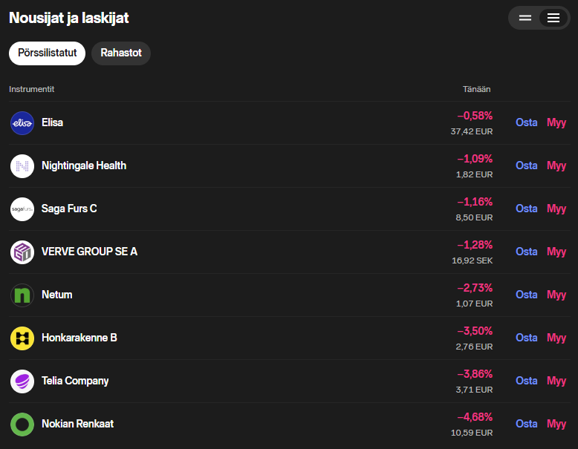
Task: Open the Saga Furs C logo
Action: pos(22,209)
